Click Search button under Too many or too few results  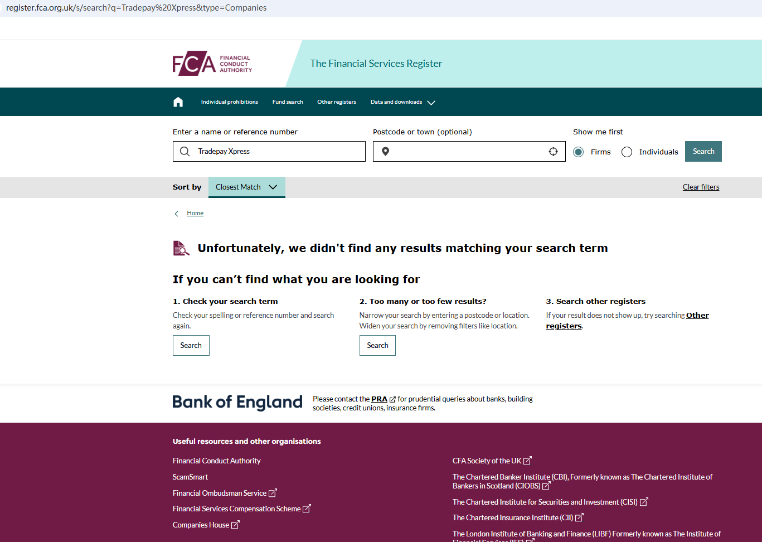click(x=378, y=346)
